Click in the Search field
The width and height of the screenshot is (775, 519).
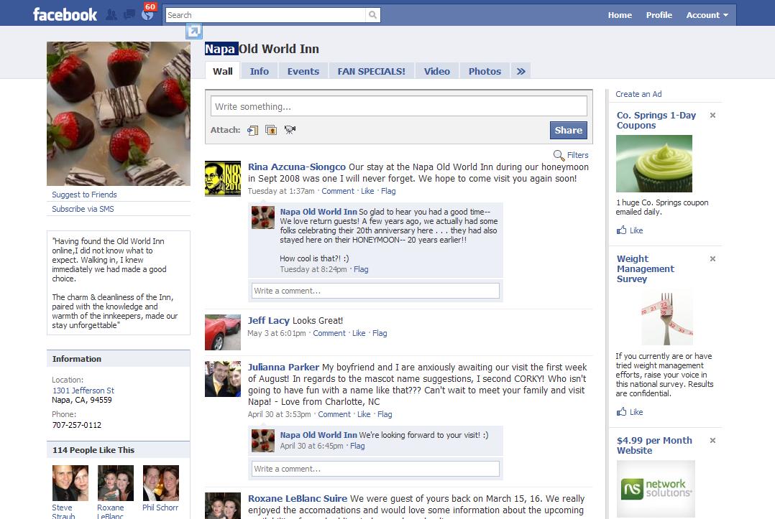265,15
